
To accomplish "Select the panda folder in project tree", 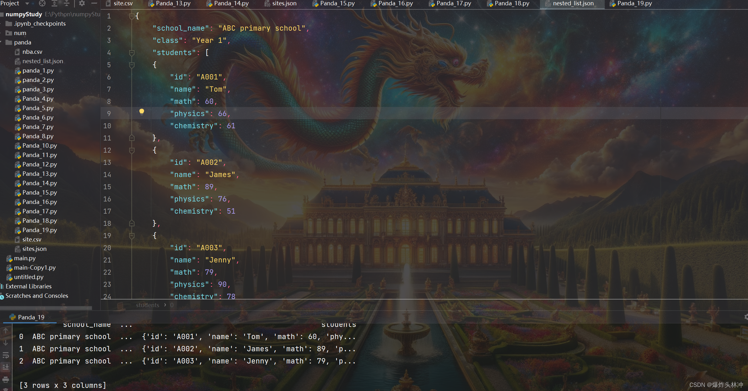I will click(x=23, y=42).
